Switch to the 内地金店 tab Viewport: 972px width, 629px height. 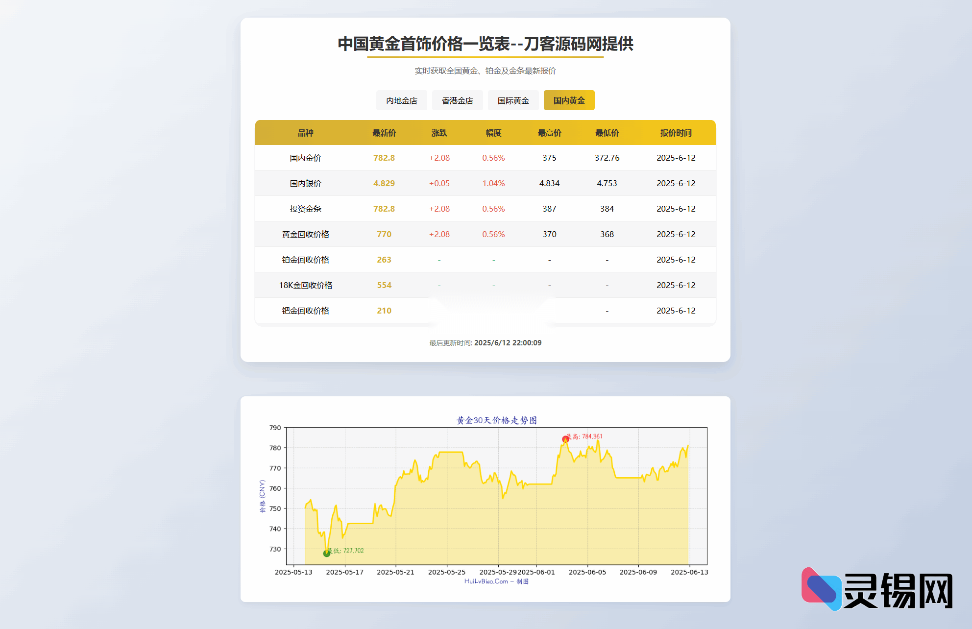click(401, 100)
